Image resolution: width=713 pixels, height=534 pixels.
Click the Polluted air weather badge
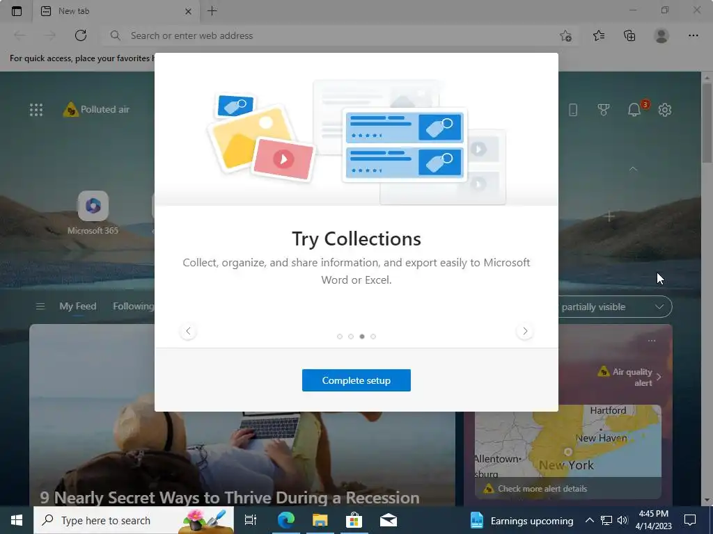[96, 109]
